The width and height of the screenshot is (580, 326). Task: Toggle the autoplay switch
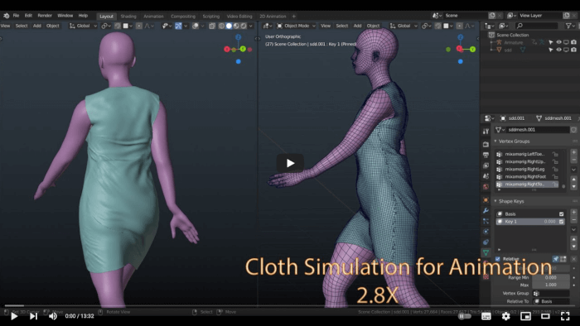tap(465, 316)
